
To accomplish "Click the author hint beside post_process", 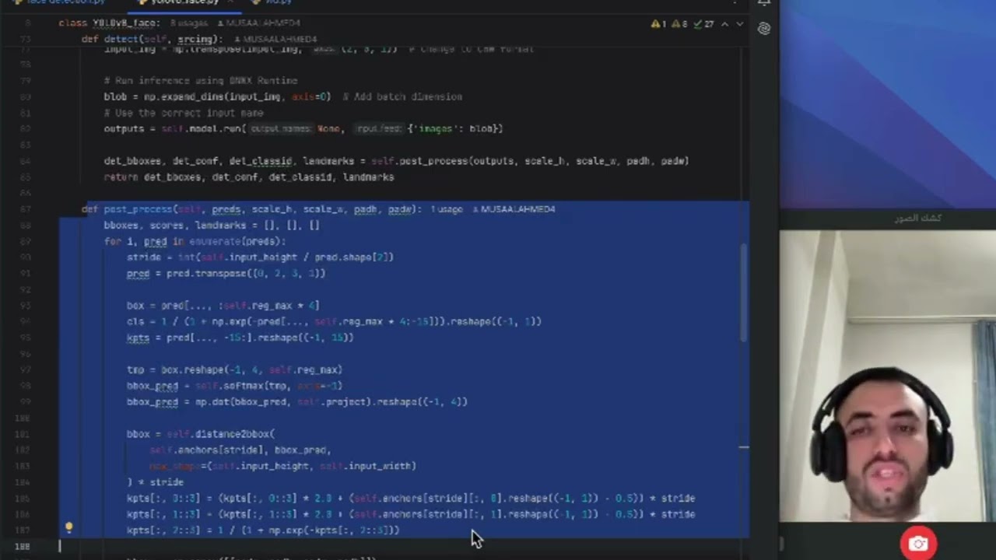I will (514, 209).
